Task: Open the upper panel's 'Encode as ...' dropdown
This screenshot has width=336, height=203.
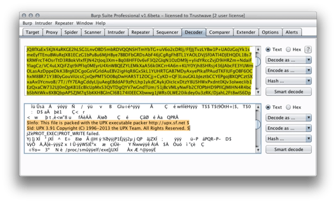Action: coord(288,71)
